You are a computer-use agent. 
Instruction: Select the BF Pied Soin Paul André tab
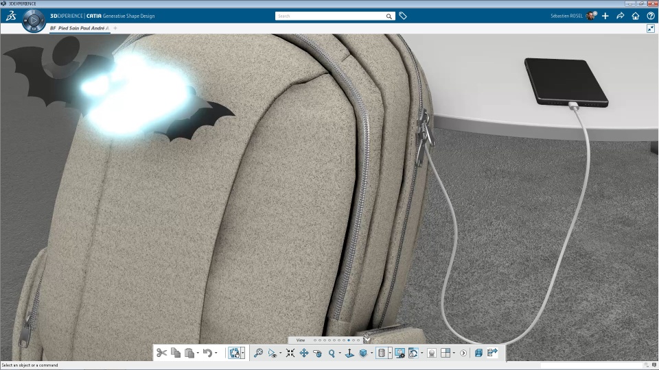80,28
